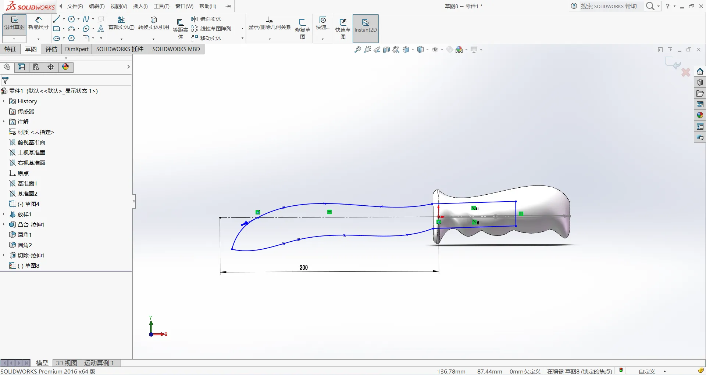
Task: Open the PropertyManager tab icon
Action: pyautogui.click(x=21, y=67)
